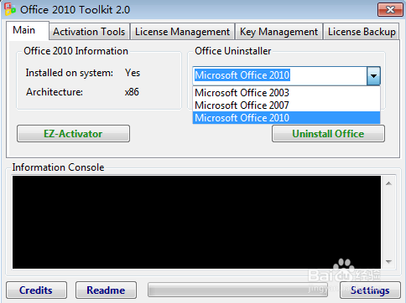The image size is (406, 303).
Task: Click the 'x86' architecture value
Action: (x=132, y=92)
